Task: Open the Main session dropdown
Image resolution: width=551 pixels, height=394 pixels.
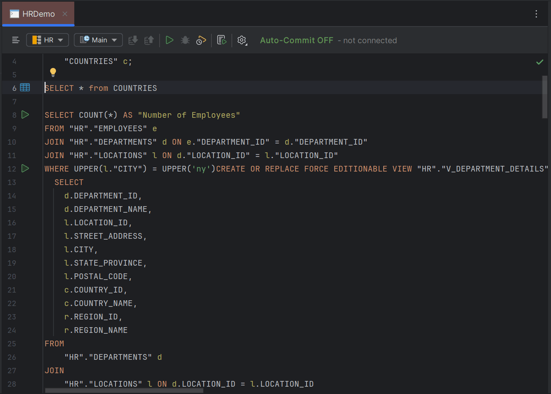Action: pos(98,40)
